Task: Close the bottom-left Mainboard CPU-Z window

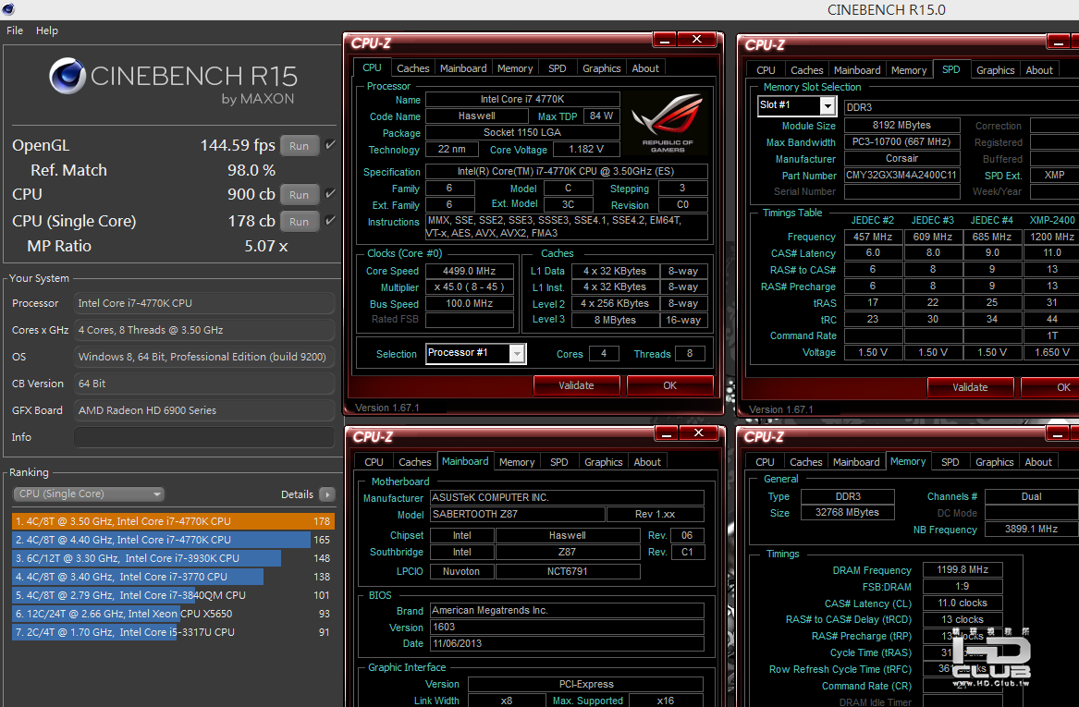Action: [698, 433]
